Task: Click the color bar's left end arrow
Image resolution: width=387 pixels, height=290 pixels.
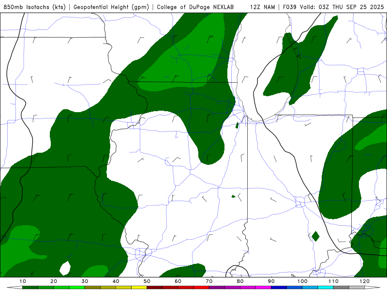Action: click(15, 288)
